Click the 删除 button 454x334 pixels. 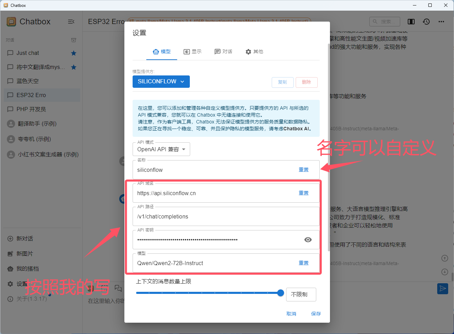point(307,82)
